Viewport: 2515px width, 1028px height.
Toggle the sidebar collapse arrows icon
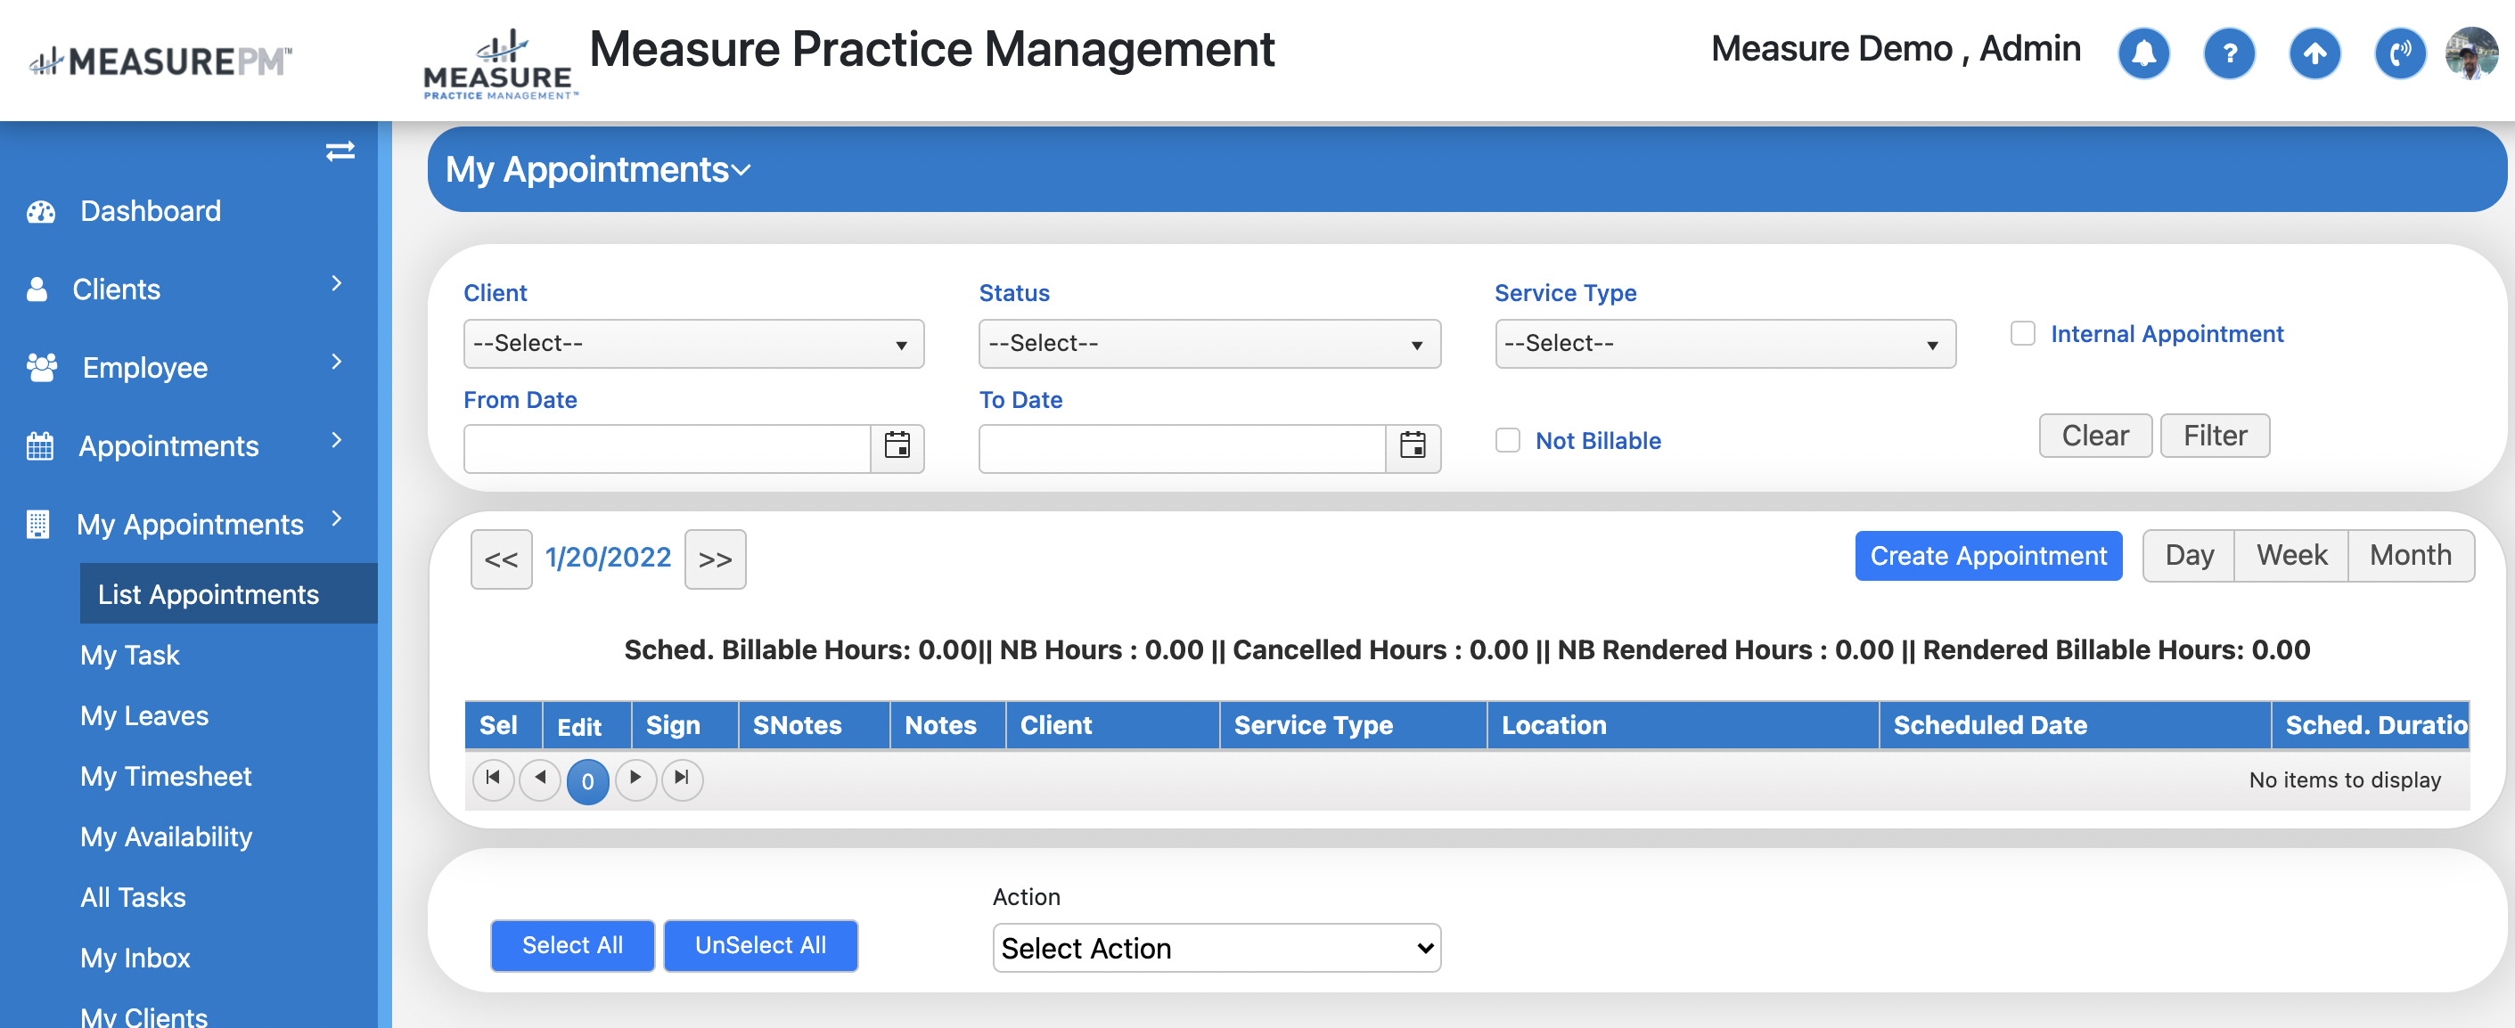pyautogui.click(x=340, y=151)
